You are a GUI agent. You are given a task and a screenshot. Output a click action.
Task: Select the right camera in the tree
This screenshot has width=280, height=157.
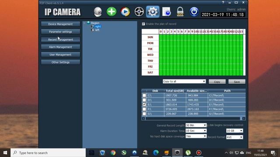point(98,26)
